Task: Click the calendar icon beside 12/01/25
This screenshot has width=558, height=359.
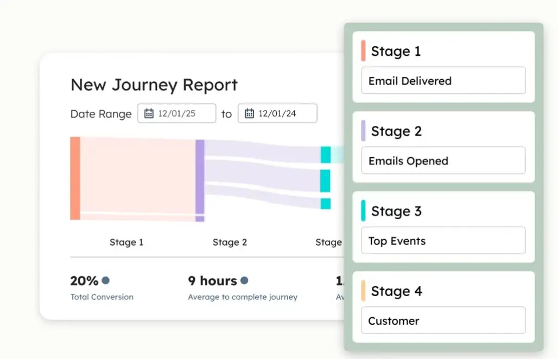Action: (149, 113)
